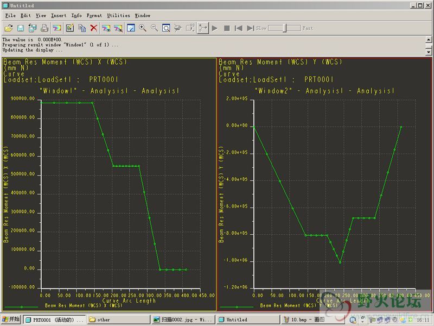
Task: Click the zoom out magnifier icon
Action: coord(155,28)
